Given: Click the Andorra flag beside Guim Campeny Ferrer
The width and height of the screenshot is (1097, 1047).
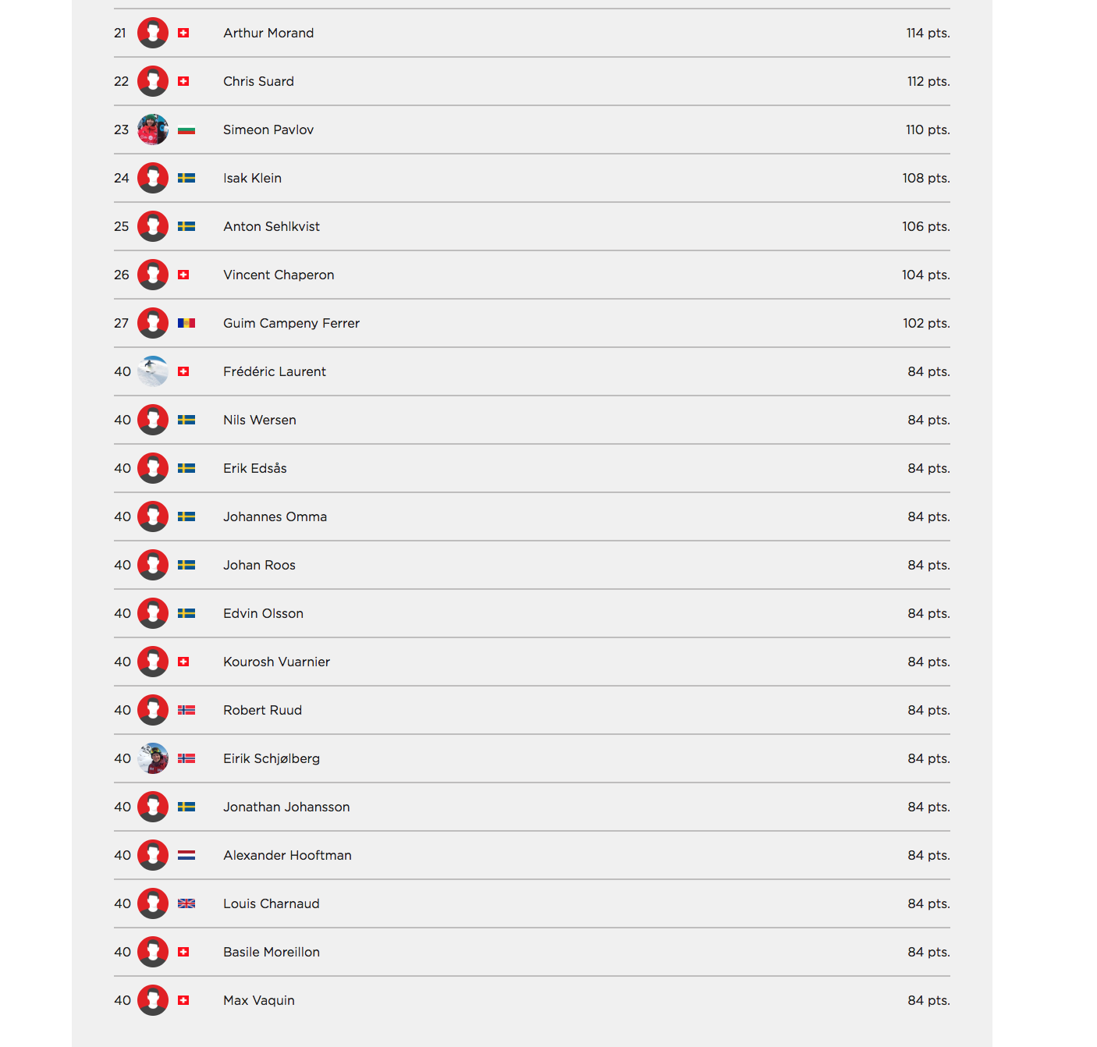Looking at the screenshot, I should [x=186, y=323].
